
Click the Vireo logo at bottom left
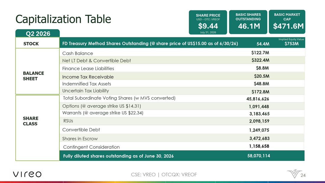(27, 174)
